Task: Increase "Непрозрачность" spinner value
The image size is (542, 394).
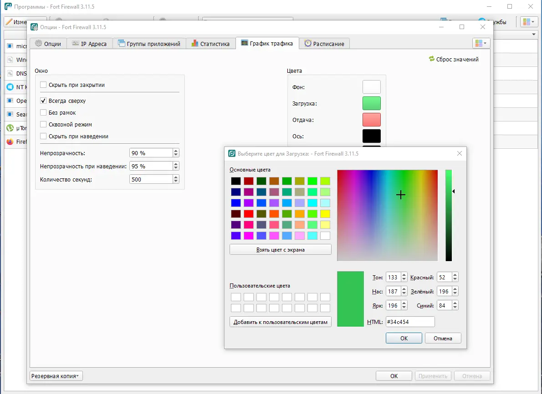Action: (x=176, y=151)
